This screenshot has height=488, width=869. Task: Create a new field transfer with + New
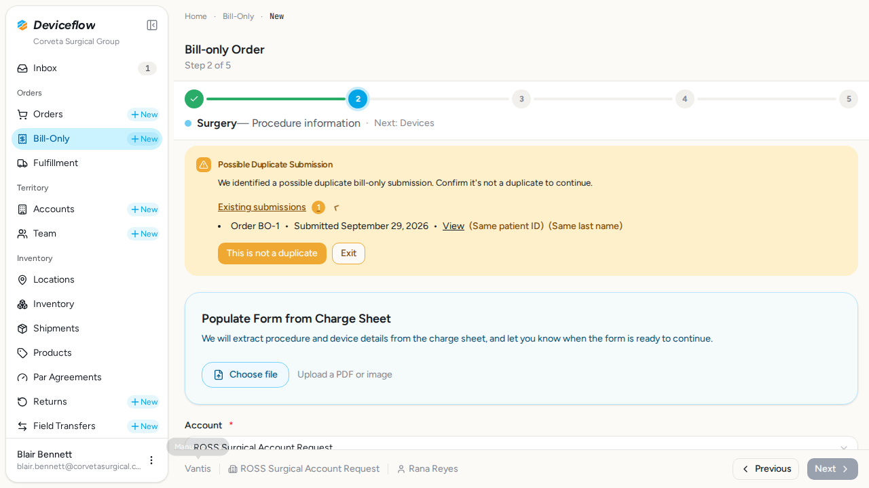click(143, 426)
